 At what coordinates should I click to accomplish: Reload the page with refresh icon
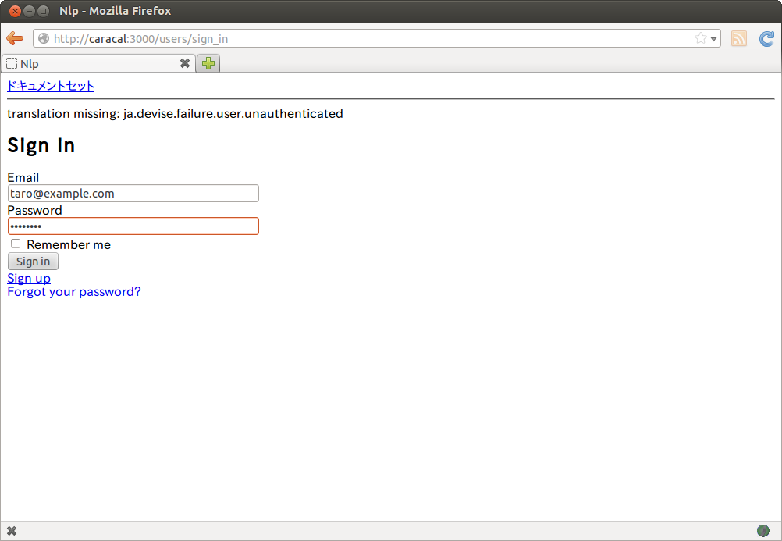tap(766, 39)
